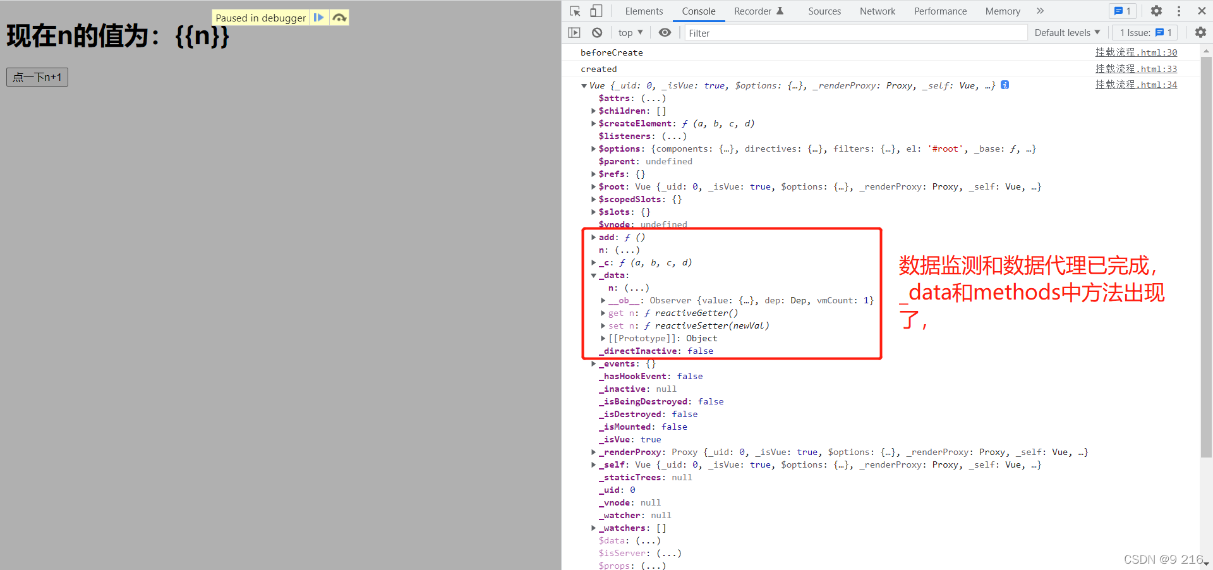
Task: Close the DevTools panel
Action: 1202,11
